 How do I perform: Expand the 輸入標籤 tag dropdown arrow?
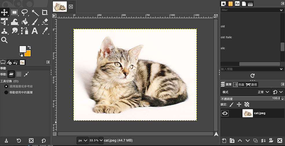coord(281,69)
